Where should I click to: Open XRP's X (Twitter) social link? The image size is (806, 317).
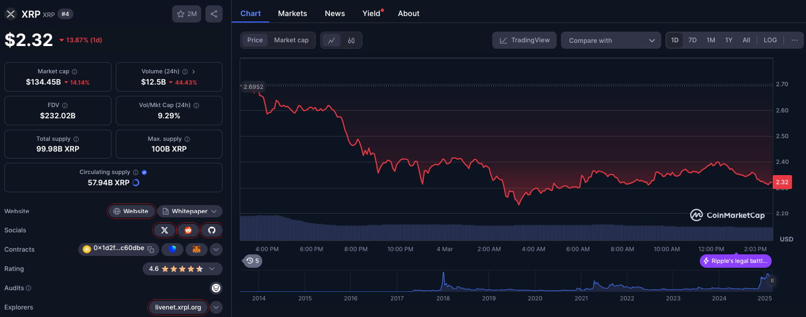coord(165,230)
